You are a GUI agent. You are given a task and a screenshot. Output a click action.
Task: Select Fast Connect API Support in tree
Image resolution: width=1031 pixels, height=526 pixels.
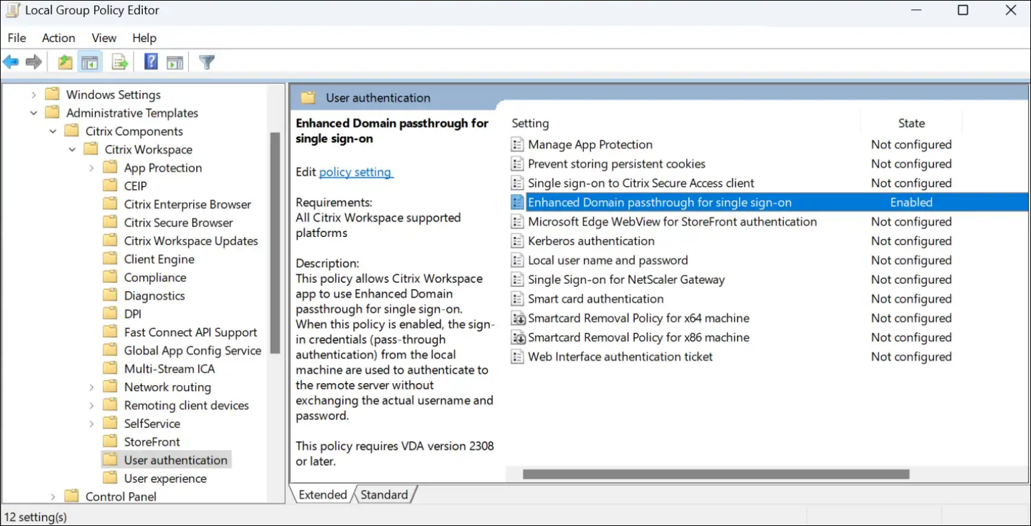190,332
